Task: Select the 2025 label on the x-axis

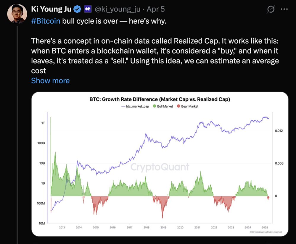Action: point(265,227)
